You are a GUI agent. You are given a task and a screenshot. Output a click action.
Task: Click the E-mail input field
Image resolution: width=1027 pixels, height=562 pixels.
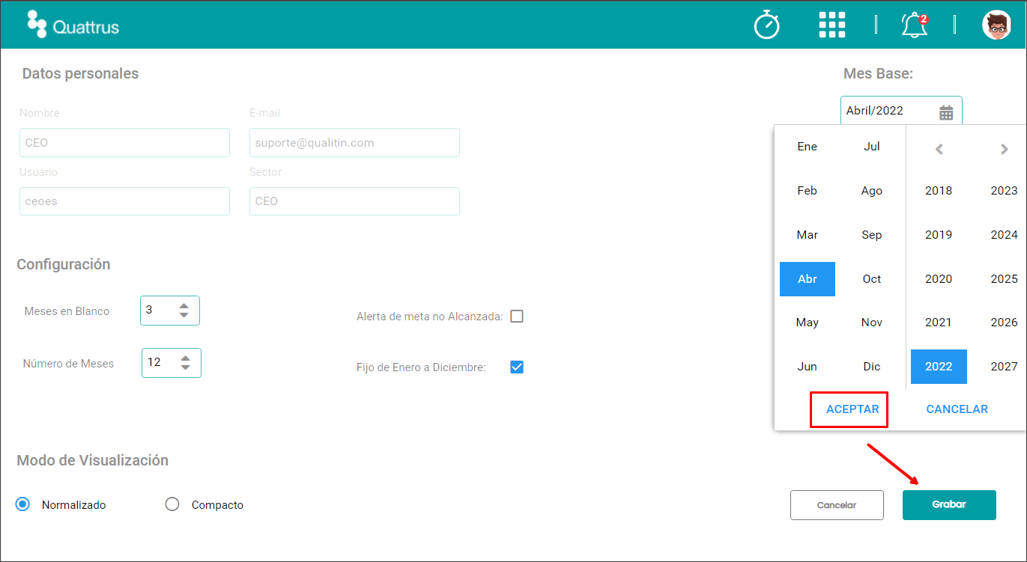tap(354, 142)
